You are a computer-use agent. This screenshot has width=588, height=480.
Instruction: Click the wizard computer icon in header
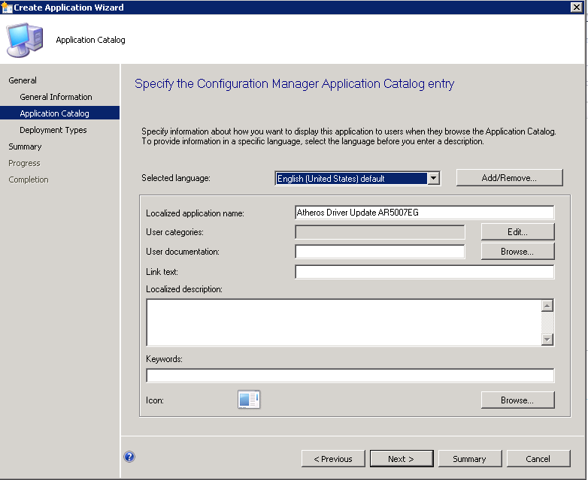click(26, 40)
